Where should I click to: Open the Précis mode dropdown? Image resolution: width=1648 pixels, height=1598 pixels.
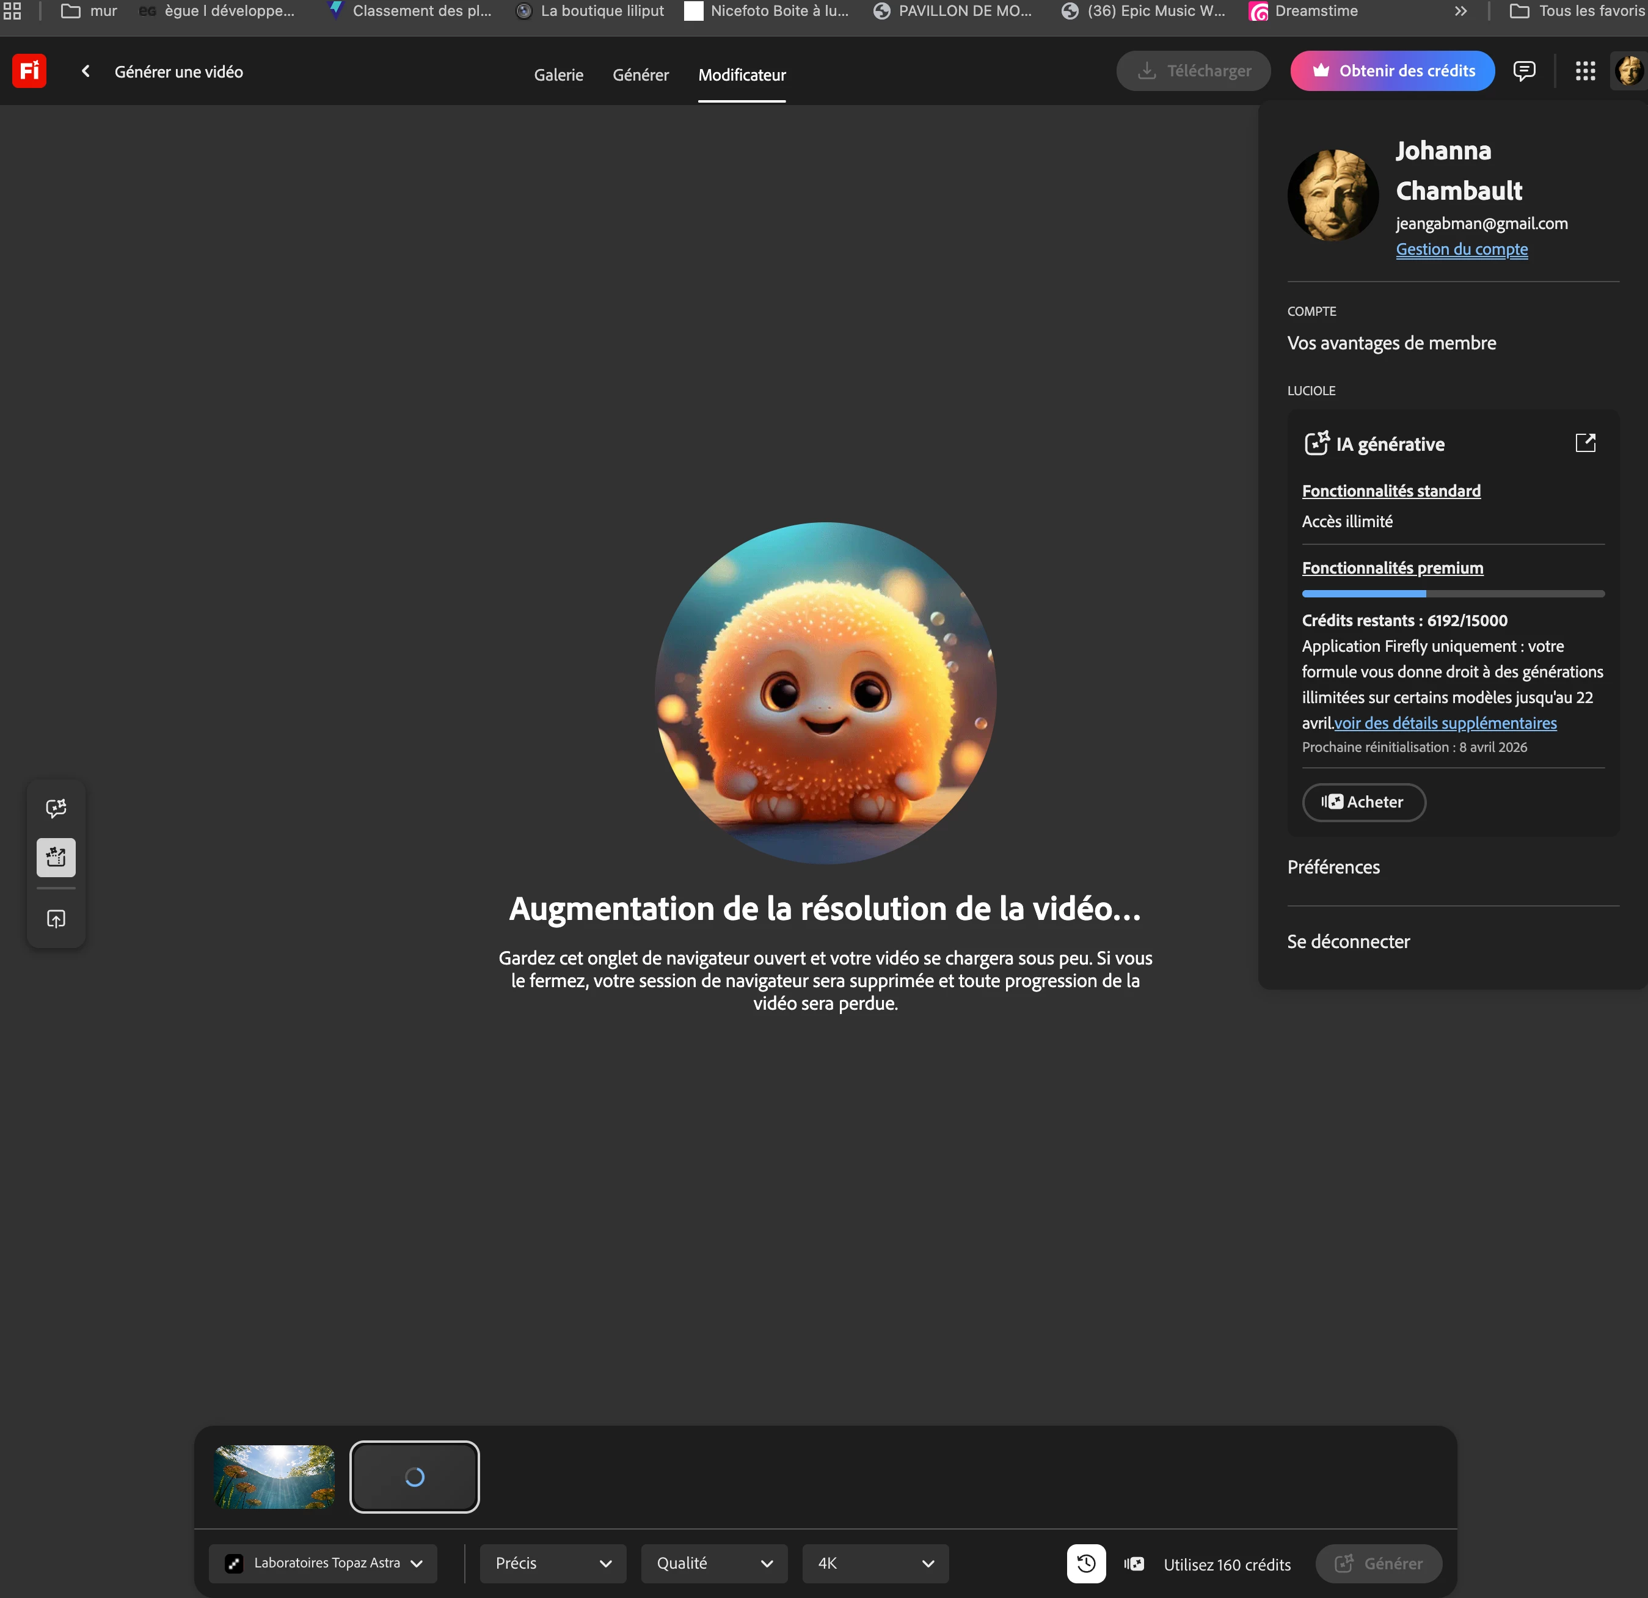(x=552, y=1564)
